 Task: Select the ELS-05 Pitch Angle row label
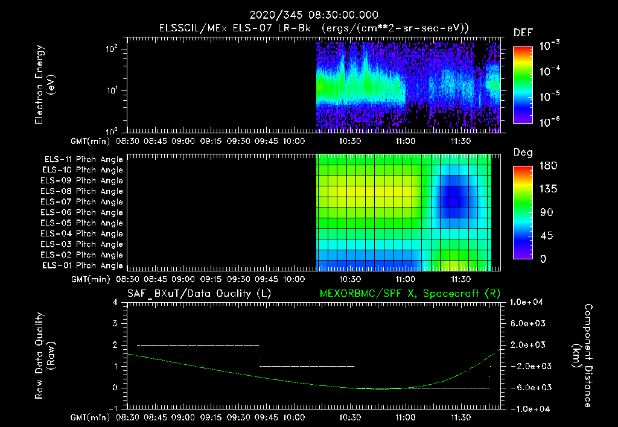click(x=81, y=223)
